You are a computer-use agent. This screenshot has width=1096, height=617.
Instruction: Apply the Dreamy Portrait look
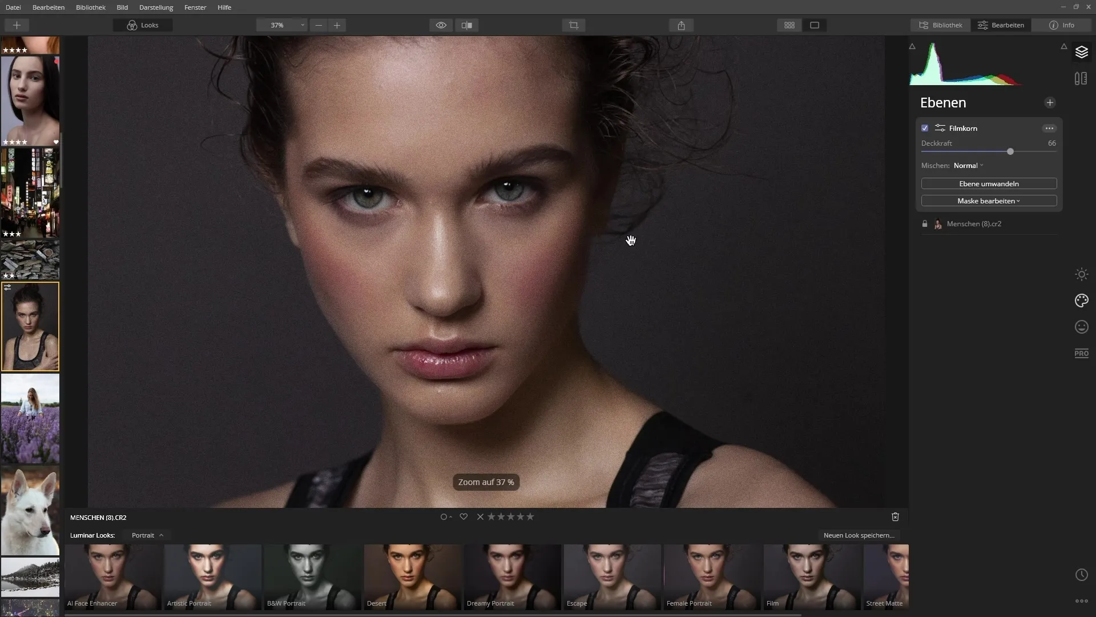[513, 577]
